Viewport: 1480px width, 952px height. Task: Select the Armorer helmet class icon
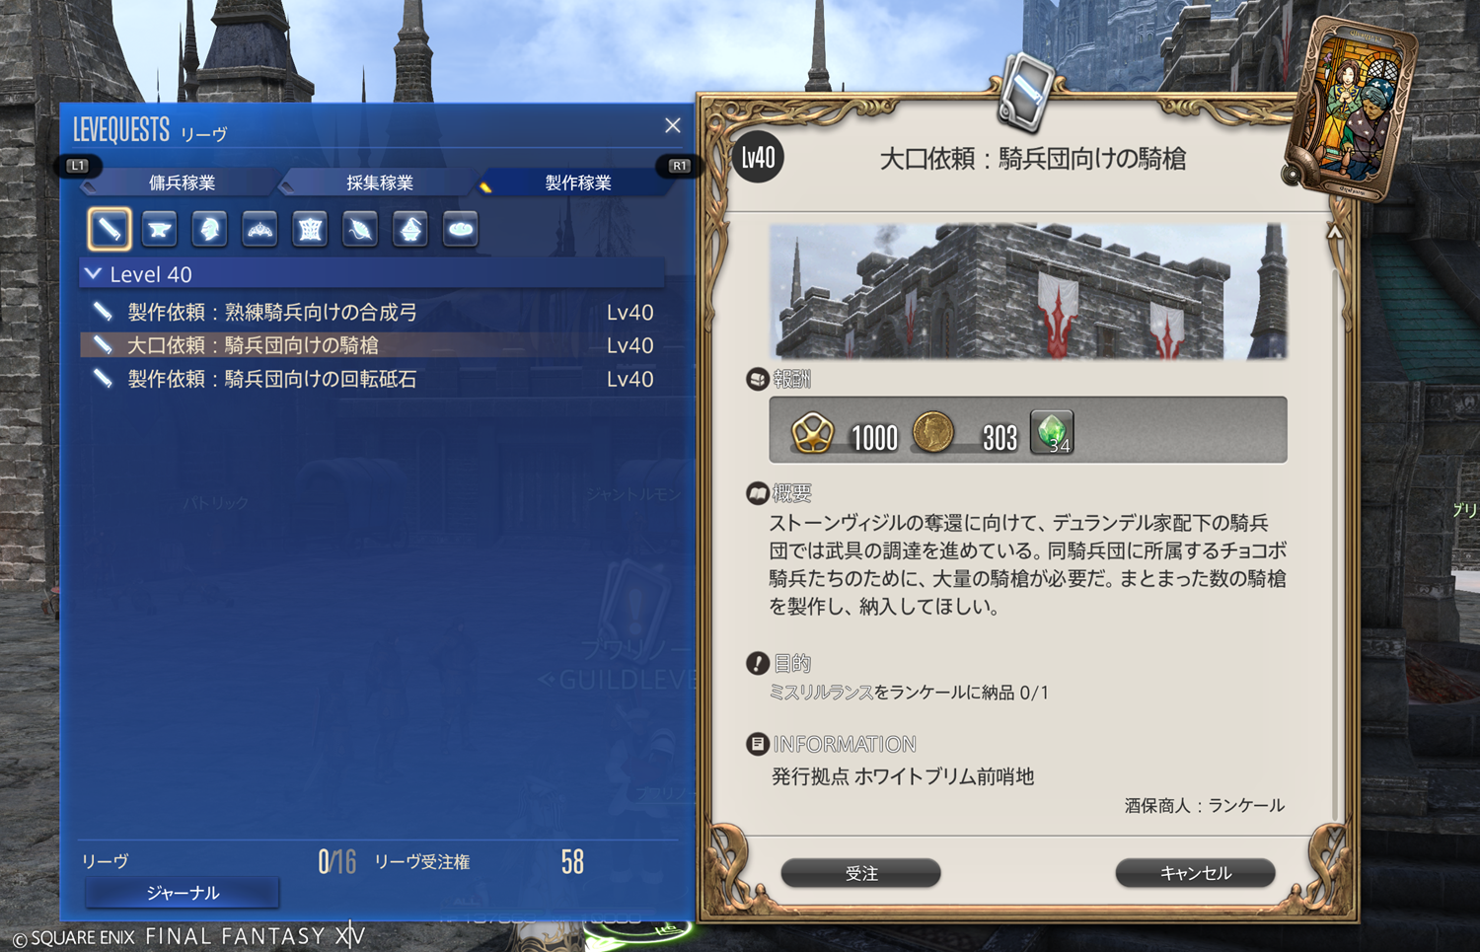click(x=209, y=229)
